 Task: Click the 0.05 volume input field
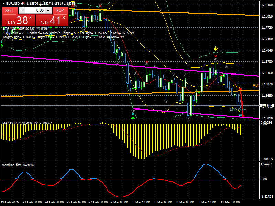point(35,10)
